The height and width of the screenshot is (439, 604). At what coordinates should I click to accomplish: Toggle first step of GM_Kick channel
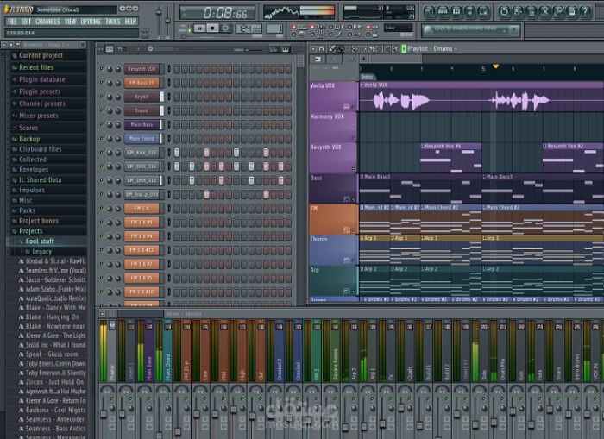click(177, 153)
